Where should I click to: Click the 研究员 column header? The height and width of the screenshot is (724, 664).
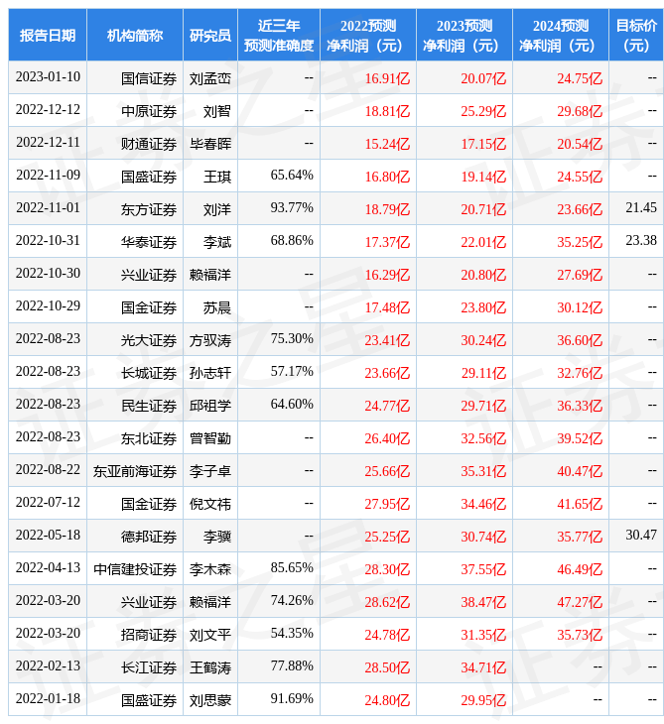coord(210,35)
